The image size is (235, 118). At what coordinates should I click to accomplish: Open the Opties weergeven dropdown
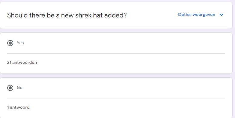pyautogui.click(x=201, y=15)
